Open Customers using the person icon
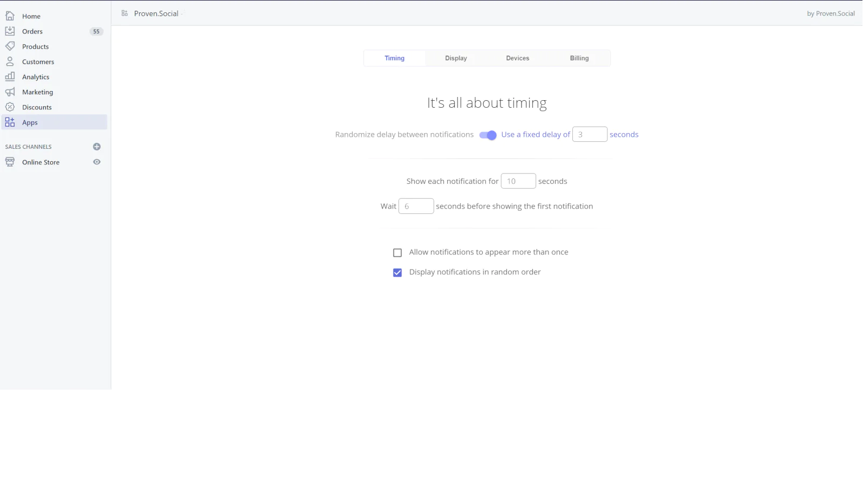Viewport: 863px width, 485px height. 10,61
